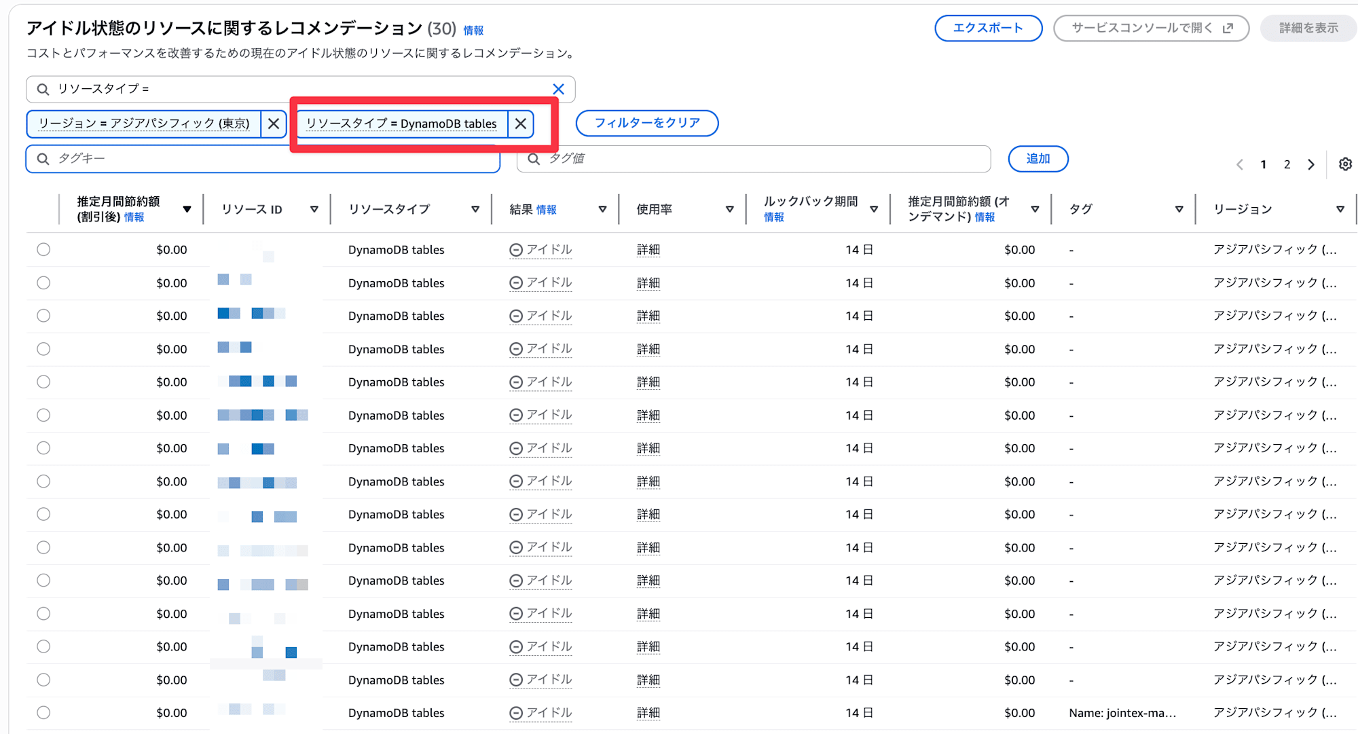The width and height of the screenshot is (1358, 734).
Task: Select the radio button of fourth row
Action: pos(43,349)
